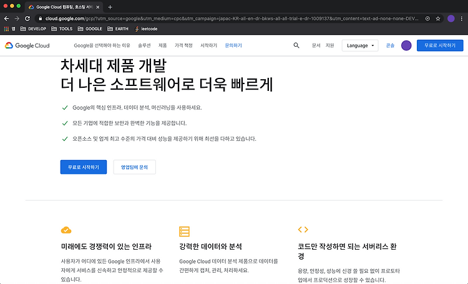Open 'Google을 선택해야 하는 이유' menu
Image resolution: width=468 pixels, height=284 pixels.
pos(102,45)
